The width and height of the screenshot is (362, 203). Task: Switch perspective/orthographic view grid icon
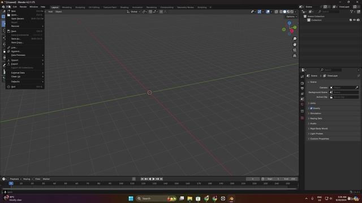[x=295, y=56]
